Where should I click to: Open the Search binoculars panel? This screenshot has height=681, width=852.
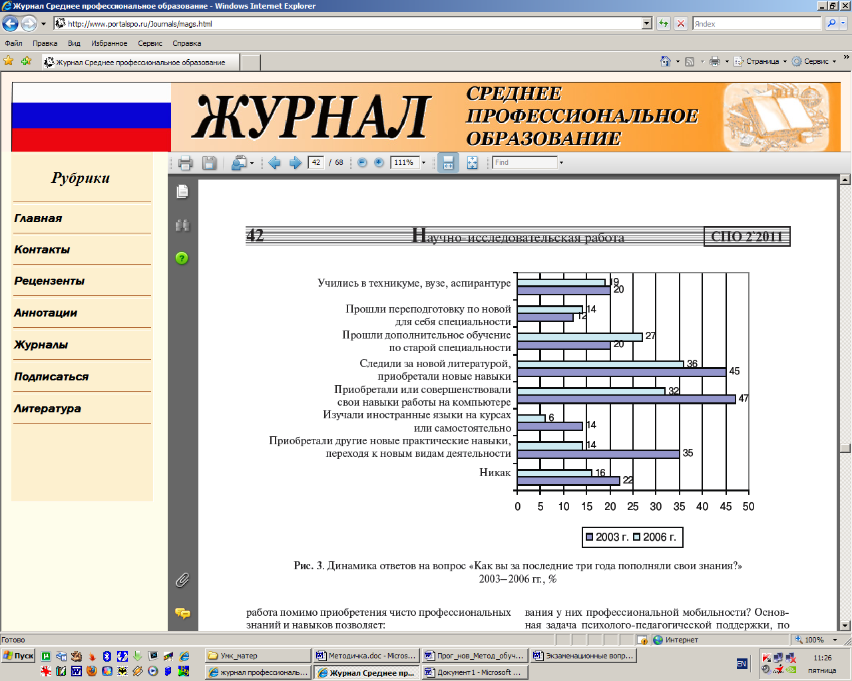tap(182, 225)
